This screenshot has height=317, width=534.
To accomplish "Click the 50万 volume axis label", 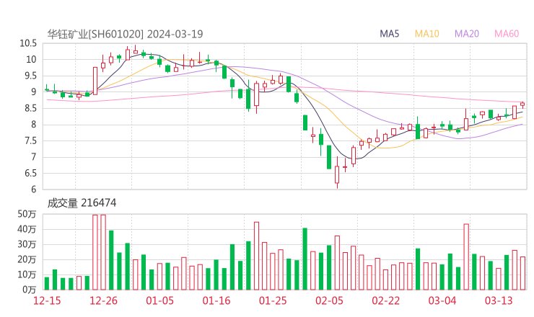I will tap(27, 214).
